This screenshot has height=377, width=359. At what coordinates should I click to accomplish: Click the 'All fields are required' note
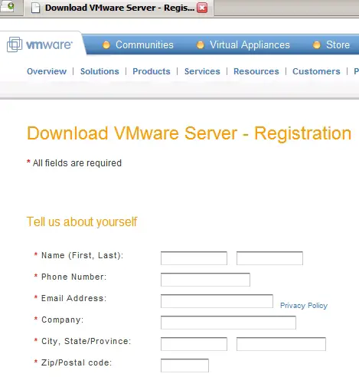click(74, 163)
